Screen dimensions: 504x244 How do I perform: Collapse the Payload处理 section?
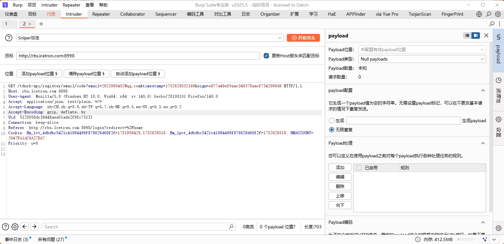[483, 143]
